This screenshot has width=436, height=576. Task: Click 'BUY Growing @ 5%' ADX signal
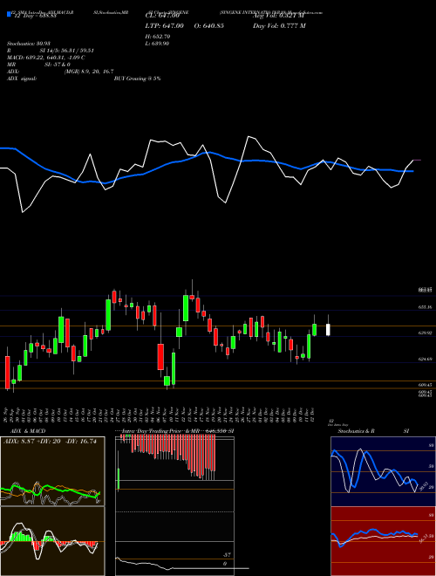pos(137,79)
